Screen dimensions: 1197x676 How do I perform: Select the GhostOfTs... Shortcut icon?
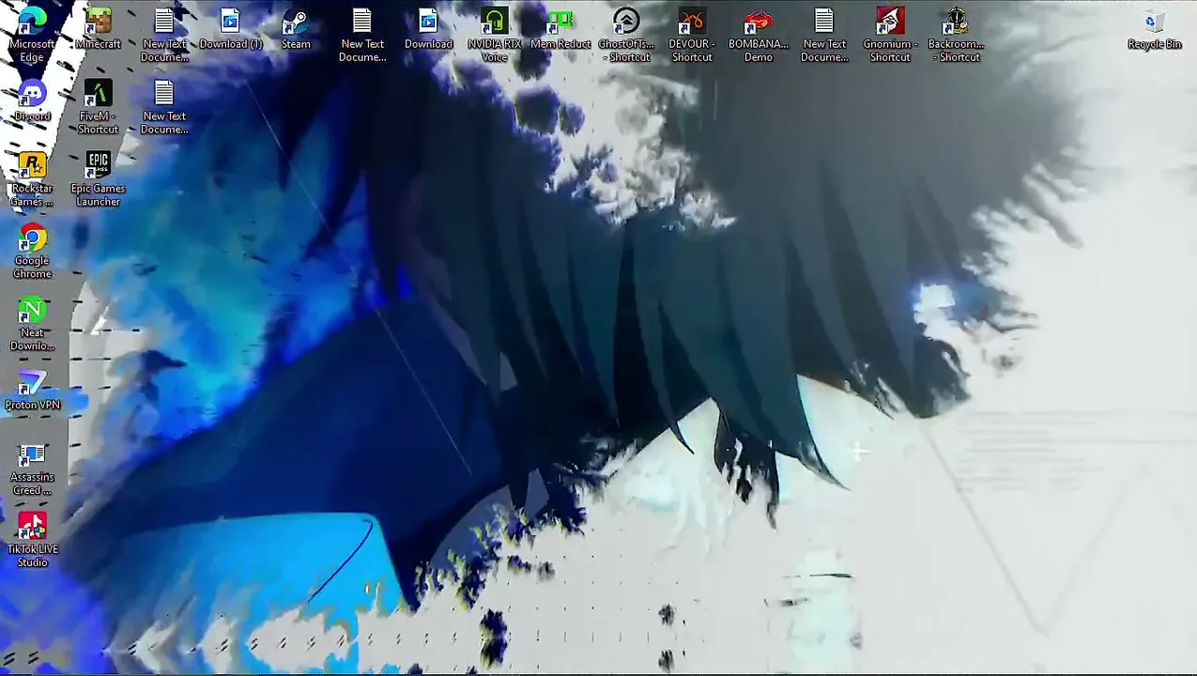pyautogui.click(x=626, y=35)
